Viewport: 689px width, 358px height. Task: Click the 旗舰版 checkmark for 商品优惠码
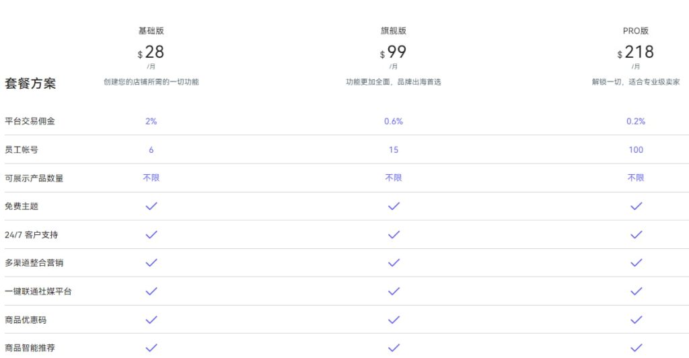(x=394, y=320)
